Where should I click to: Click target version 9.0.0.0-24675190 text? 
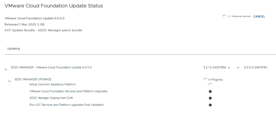(255, 68)
